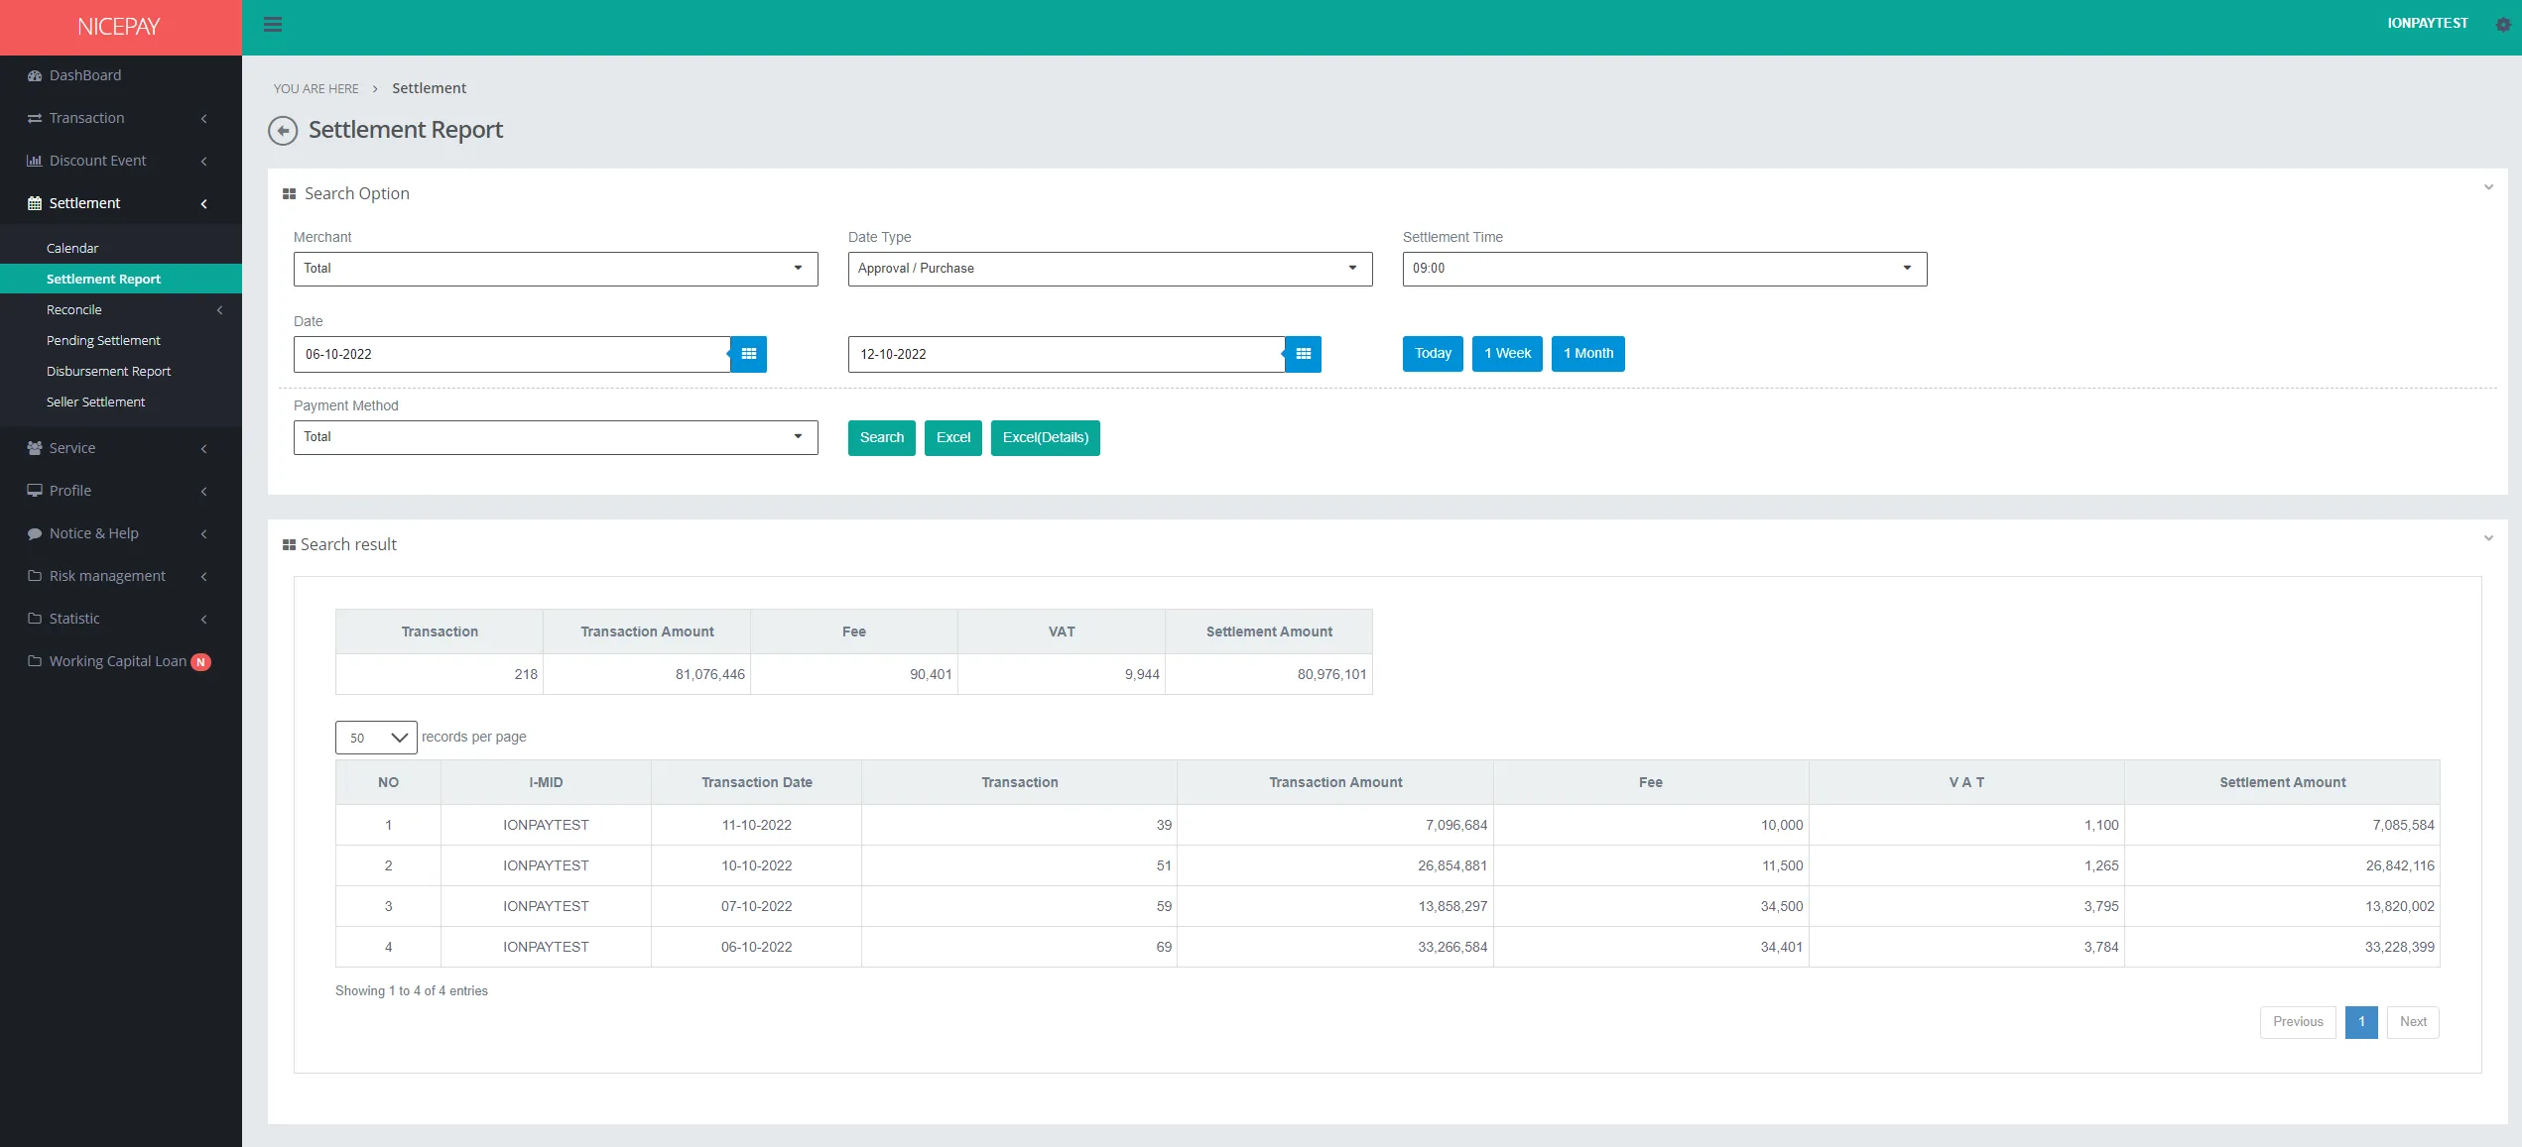Click the Today date shortcut button
This screenshot has height=1147, width=2522.
pyautogui.click(x=1433, y=354)
